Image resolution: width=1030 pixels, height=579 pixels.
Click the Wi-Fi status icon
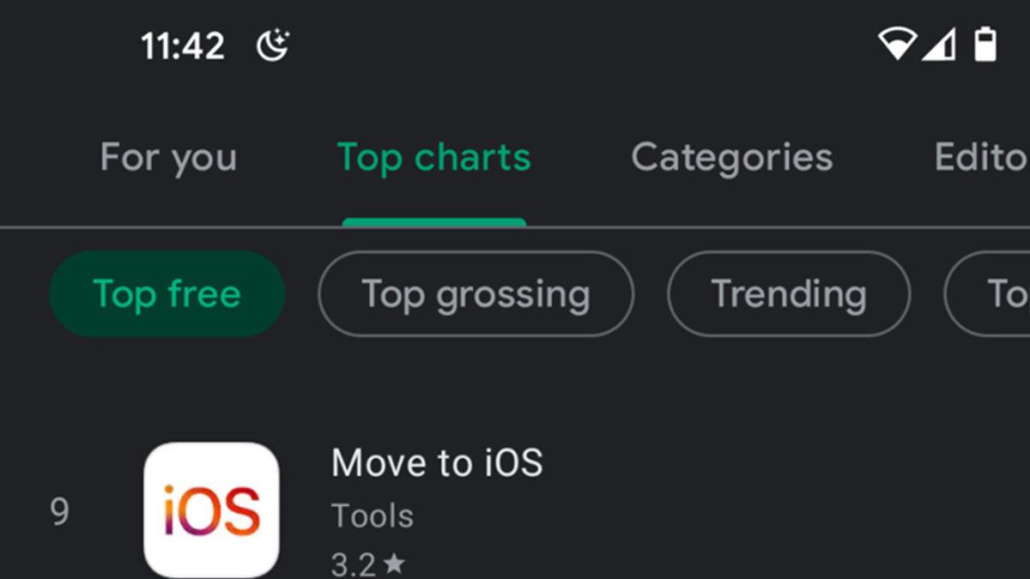click(898, 45)
